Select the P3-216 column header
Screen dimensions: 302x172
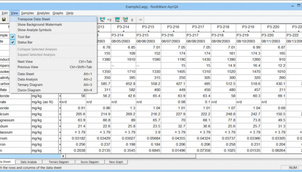coord(173,28)
